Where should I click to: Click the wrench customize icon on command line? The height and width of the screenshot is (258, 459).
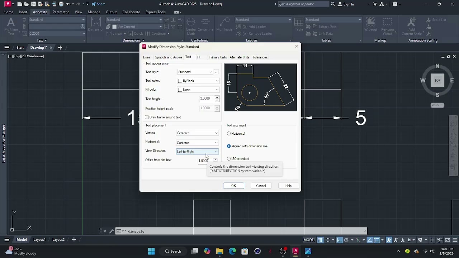pos(111,231)
